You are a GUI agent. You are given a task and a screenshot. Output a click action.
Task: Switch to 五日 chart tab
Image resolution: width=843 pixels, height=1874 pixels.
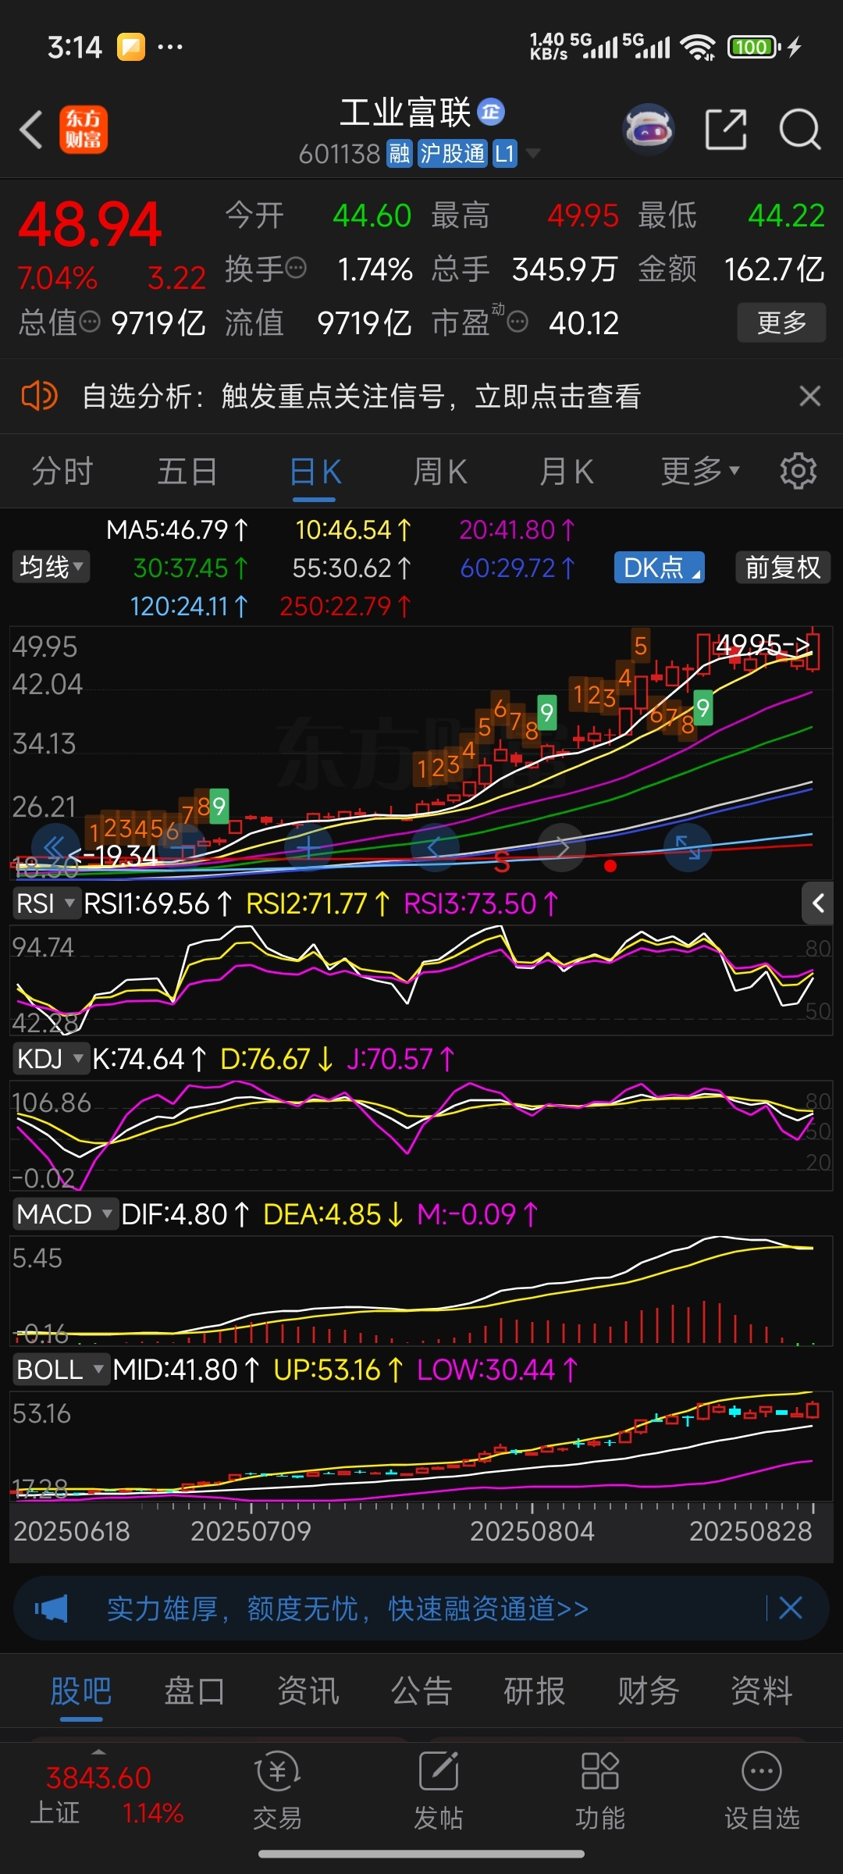187,472
